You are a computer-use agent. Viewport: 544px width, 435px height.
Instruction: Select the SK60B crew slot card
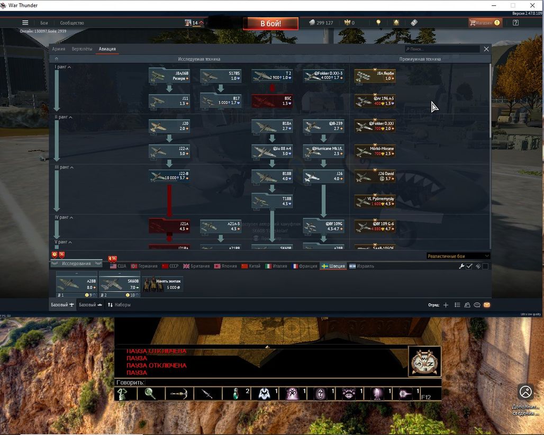120,285
